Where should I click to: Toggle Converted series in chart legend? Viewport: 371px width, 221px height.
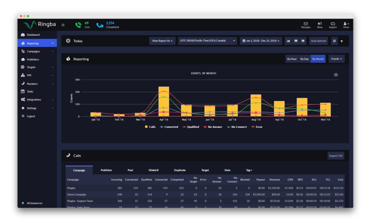[169, 127]
